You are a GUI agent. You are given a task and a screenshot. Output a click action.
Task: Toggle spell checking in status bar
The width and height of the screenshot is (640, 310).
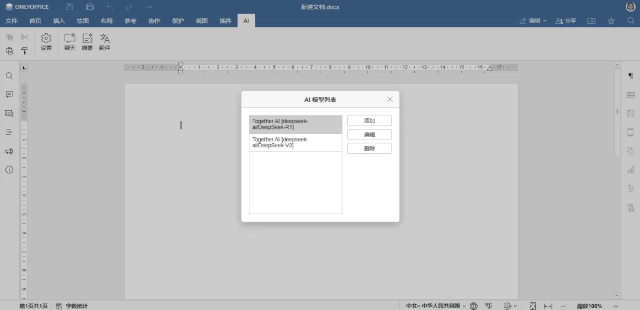(488, 305)
